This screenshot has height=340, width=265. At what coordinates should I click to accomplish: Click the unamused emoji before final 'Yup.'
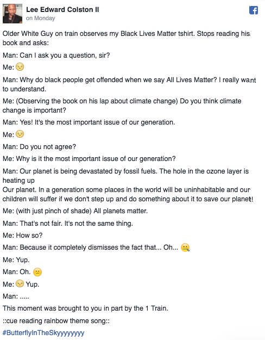coord(20,283)
